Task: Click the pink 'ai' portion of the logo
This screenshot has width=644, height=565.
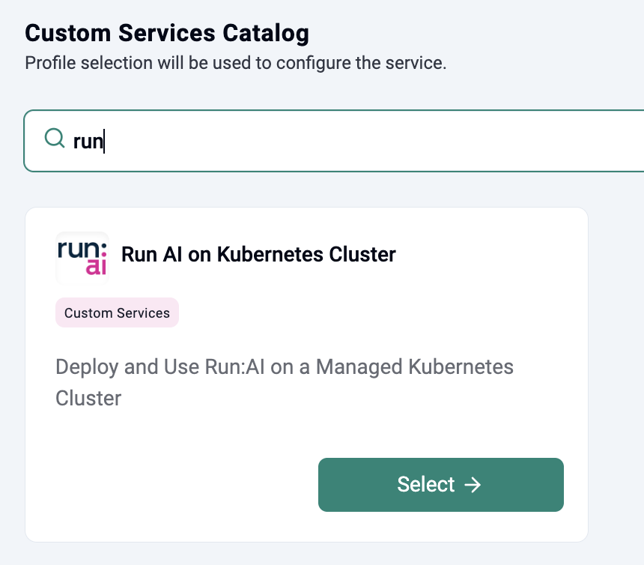Action: pos(97,267)
